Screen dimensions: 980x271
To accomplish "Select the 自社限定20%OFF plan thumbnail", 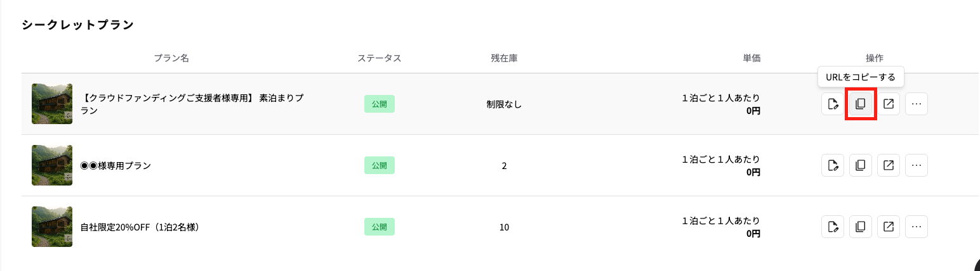I will click(x=52, y=227).
